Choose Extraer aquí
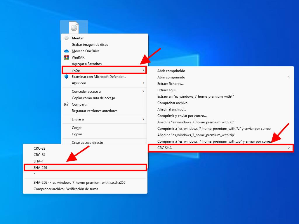Screen dimensions: 299x224 [x=221, y=90]
